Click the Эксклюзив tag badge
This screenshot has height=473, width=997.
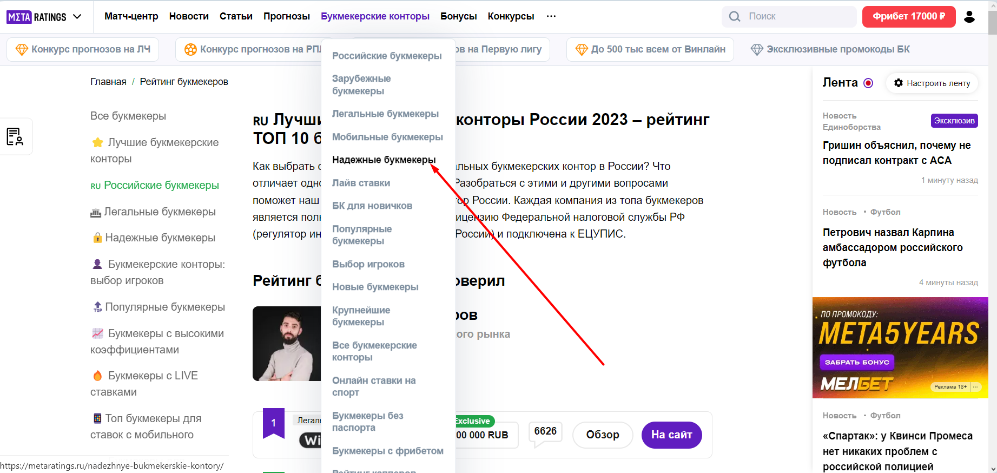click(954, 121)
